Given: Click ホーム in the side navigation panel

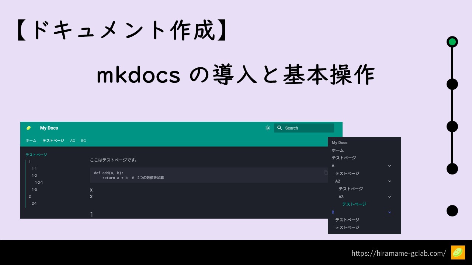Looking at the screenshot, I should point(337,150).
